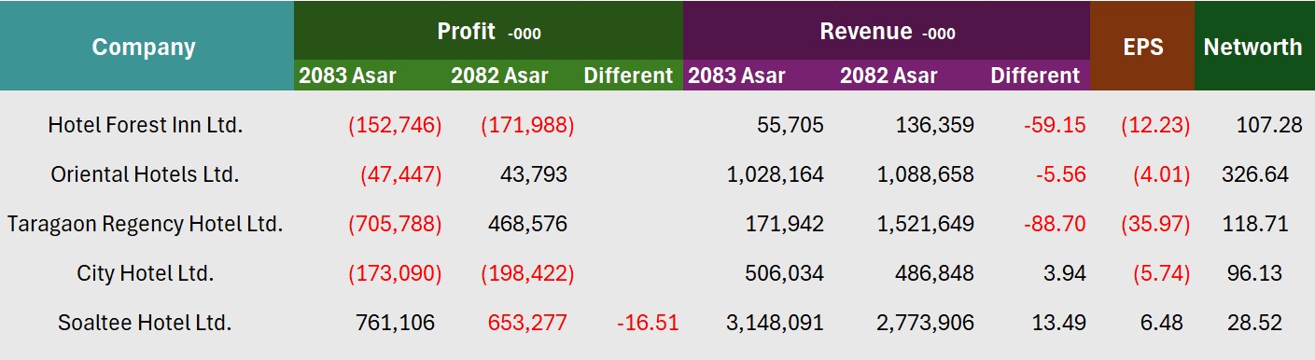The height and width of the screenshot is (360, 1315).
Task: Select the Hotel Forest Inn Ltd. cell
Action: coord(146,125)
